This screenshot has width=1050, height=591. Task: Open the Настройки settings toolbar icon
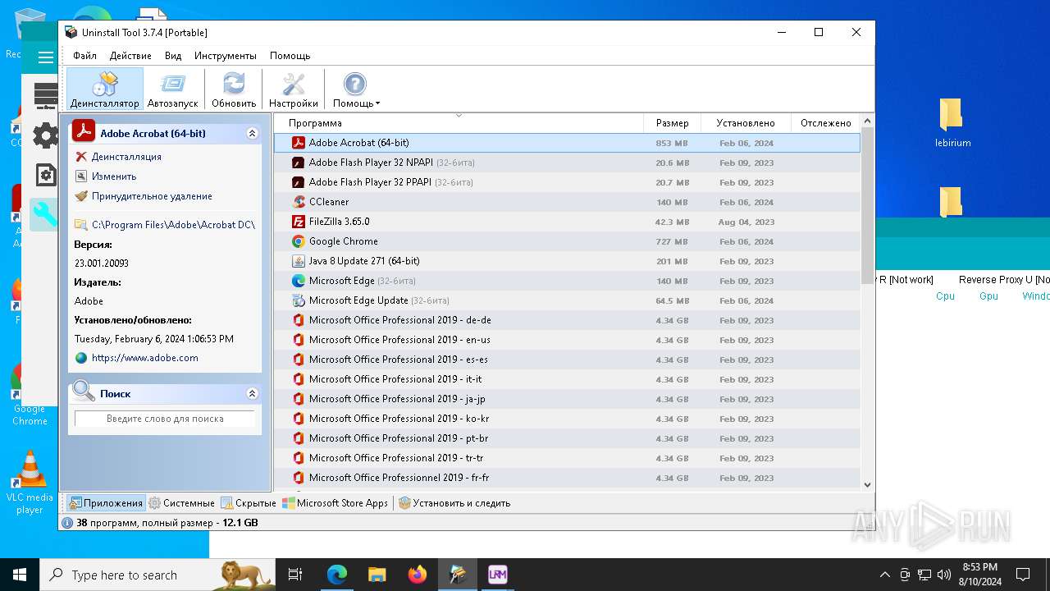click(x=294, y=89)
